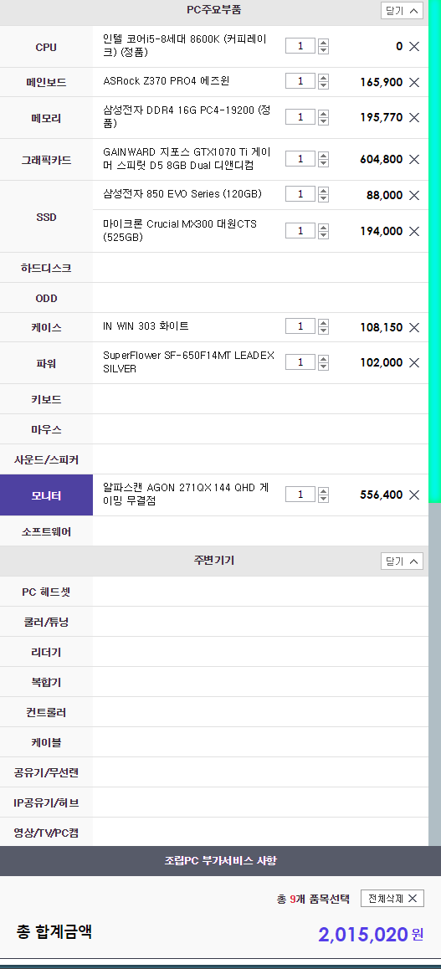Screen dimensions: 441x969
Task: Select the 모니터 category tab
Action: point(46,495)
